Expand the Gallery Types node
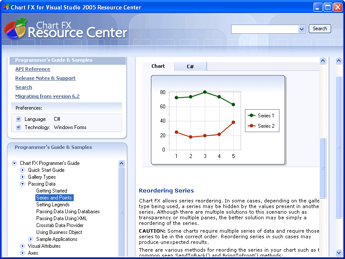The height and width of the screenshot is (259, 345). tap(22, 177)
